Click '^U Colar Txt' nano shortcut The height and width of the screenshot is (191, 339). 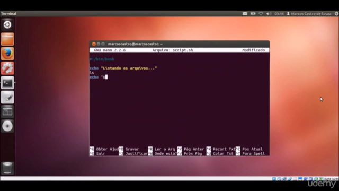click(x=220, y=154)
